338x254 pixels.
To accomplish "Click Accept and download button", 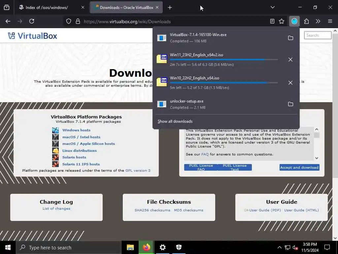I will tap(299, 167).
